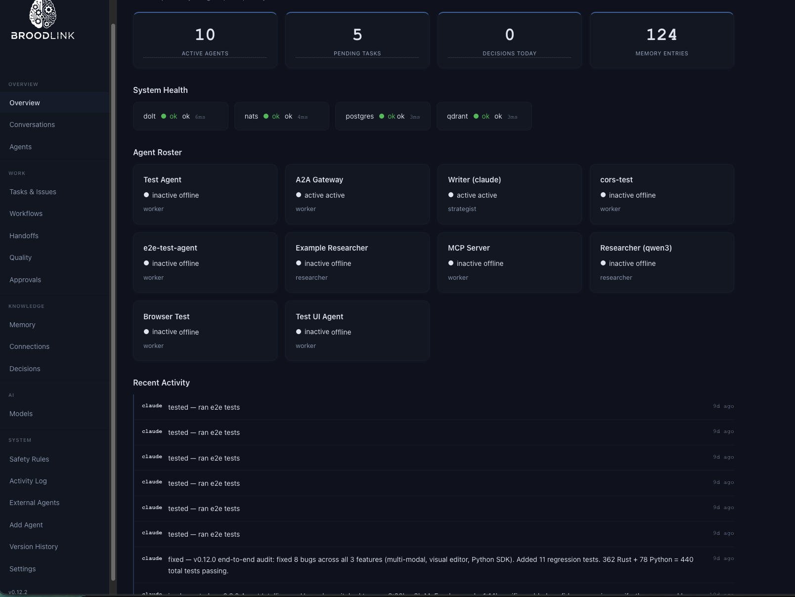
Task: Click status dot on cors-test card
Action: (x=603, y=195)
